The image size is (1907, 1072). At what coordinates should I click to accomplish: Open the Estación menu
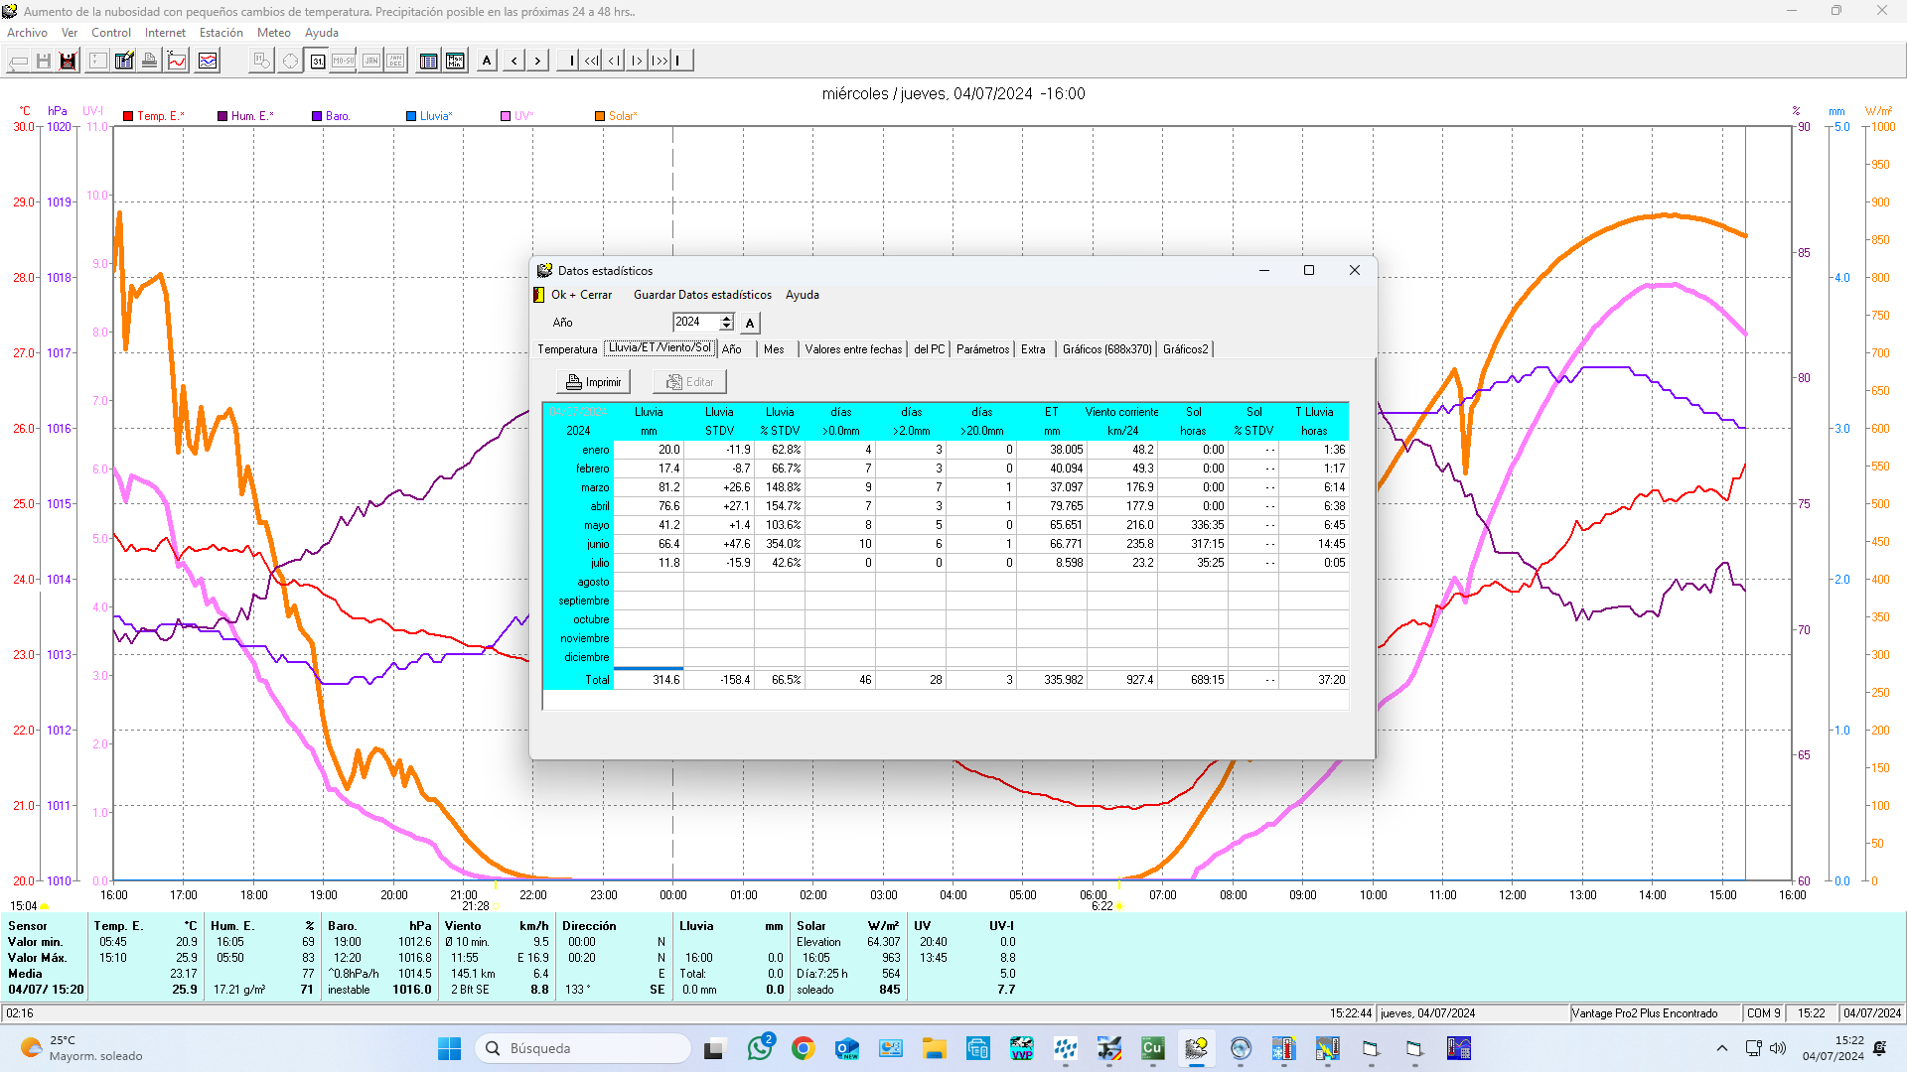[x=220, y=33]
